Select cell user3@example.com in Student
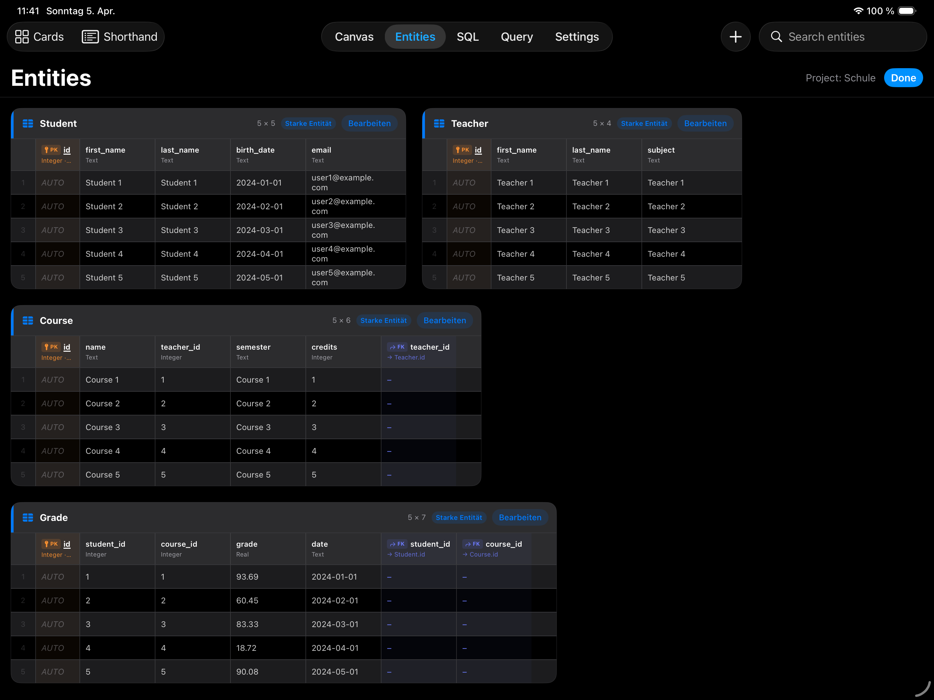This screenshot has height=700, width=934. click(x=356, y=230)
